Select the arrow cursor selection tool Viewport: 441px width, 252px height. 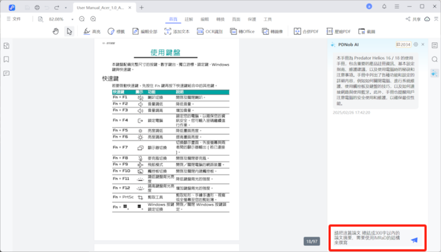(x=69, y=31)
